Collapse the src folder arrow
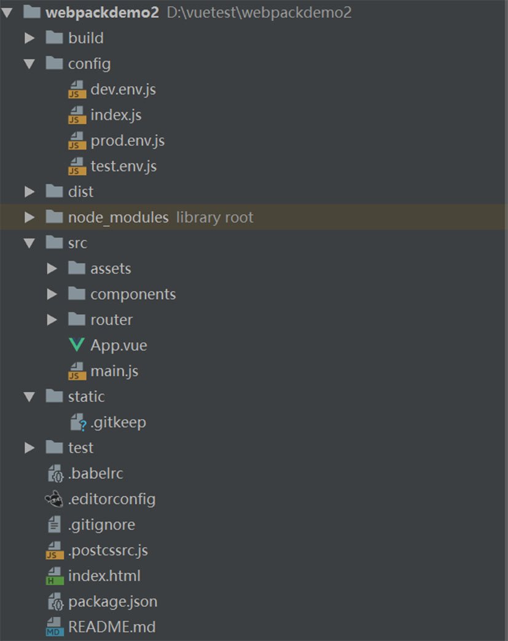 29,243
